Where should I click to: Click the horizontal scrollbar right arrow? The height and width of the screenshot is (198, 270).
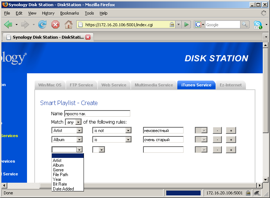click(x=259, y=186)
